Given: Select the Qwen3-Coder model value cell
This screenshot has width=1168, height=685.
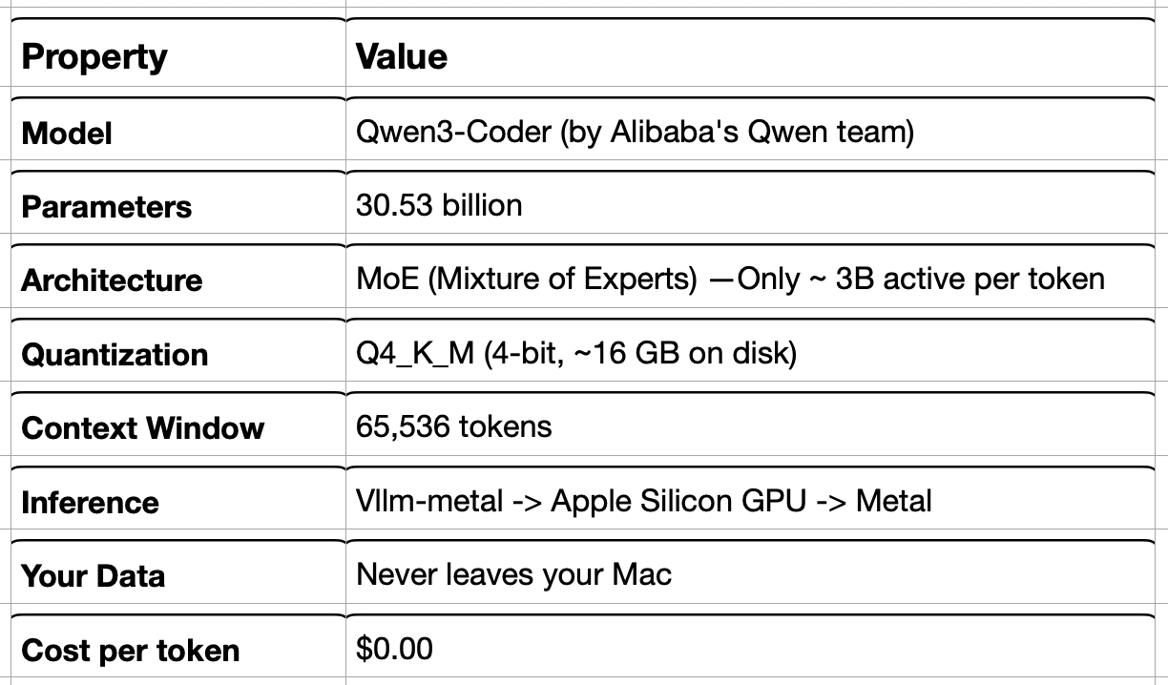Looking at the screenshot, I should (x=751, y=133).
